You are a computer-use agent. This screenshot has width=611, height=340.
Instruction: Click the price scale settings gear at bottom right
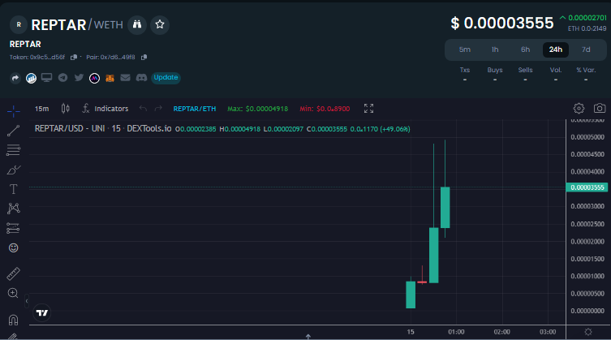(x=588, y=332)
